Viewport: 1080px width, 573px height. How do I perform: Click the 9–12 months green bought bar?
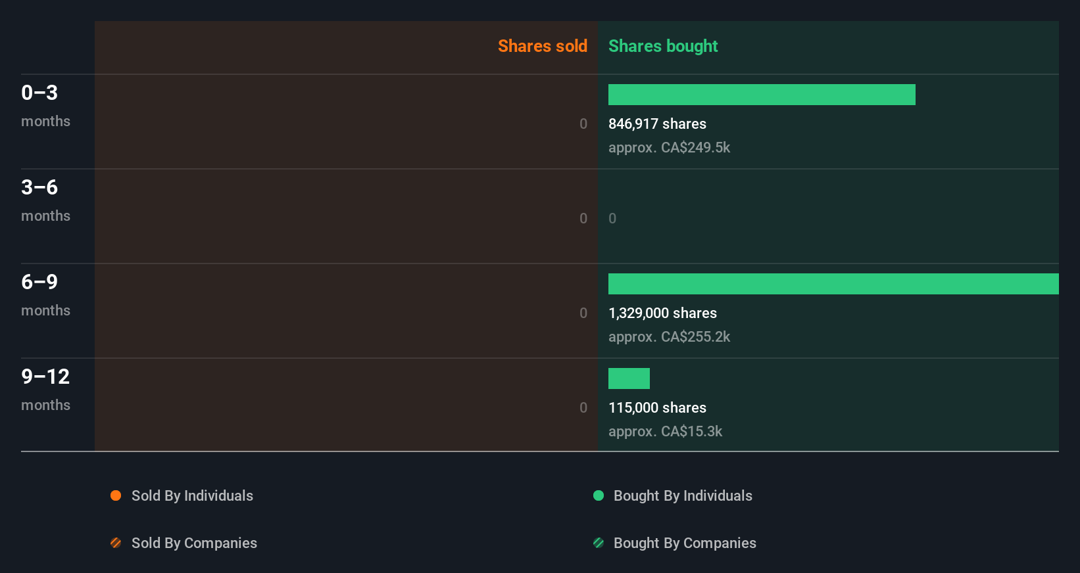(x=629, y=378)
